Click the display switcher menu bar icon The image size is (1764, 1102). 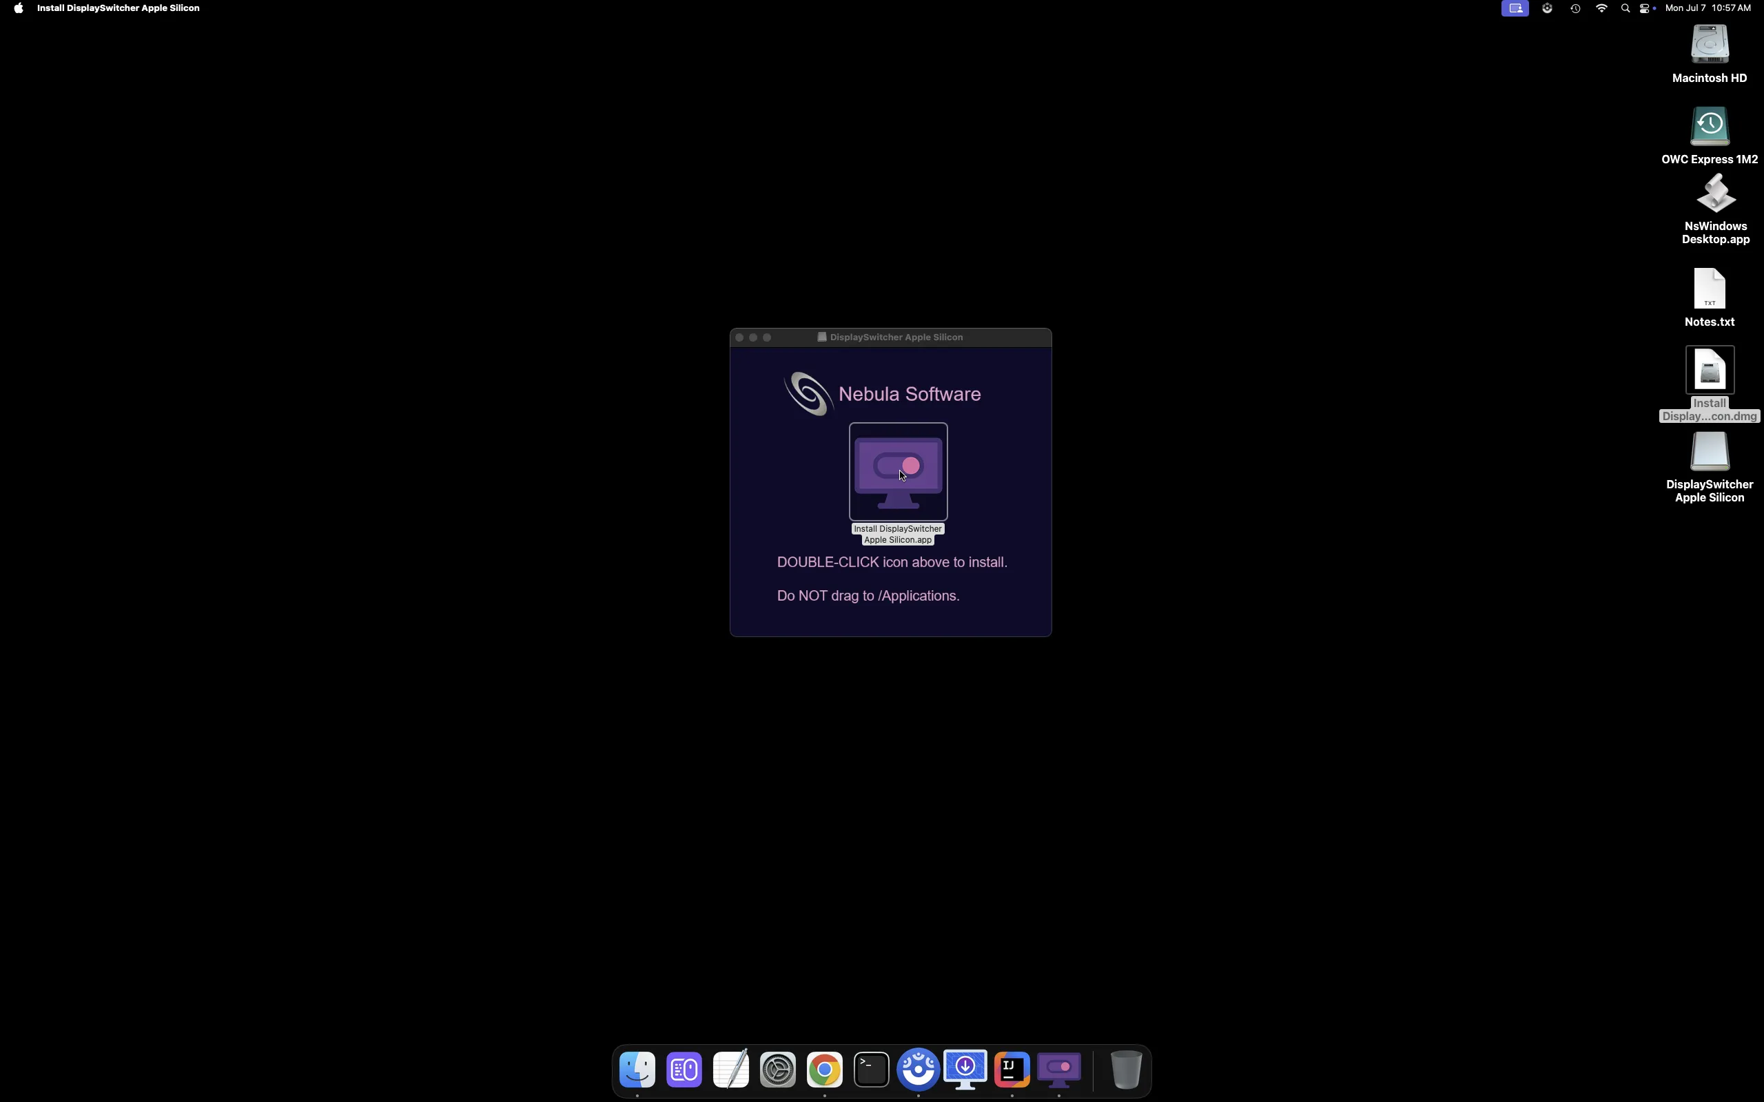click(1515, 8)
